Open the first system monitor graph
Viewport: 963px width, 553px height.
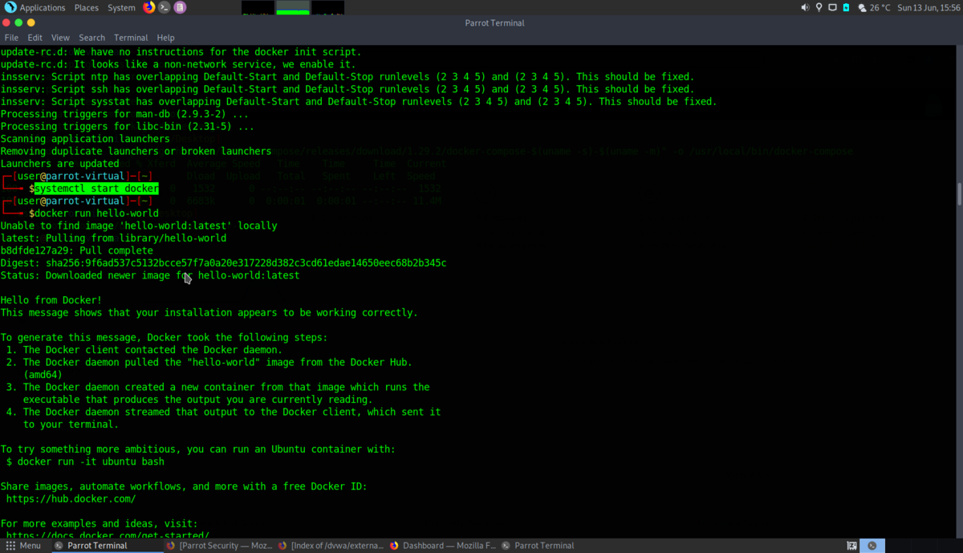[x=258, y=8]
